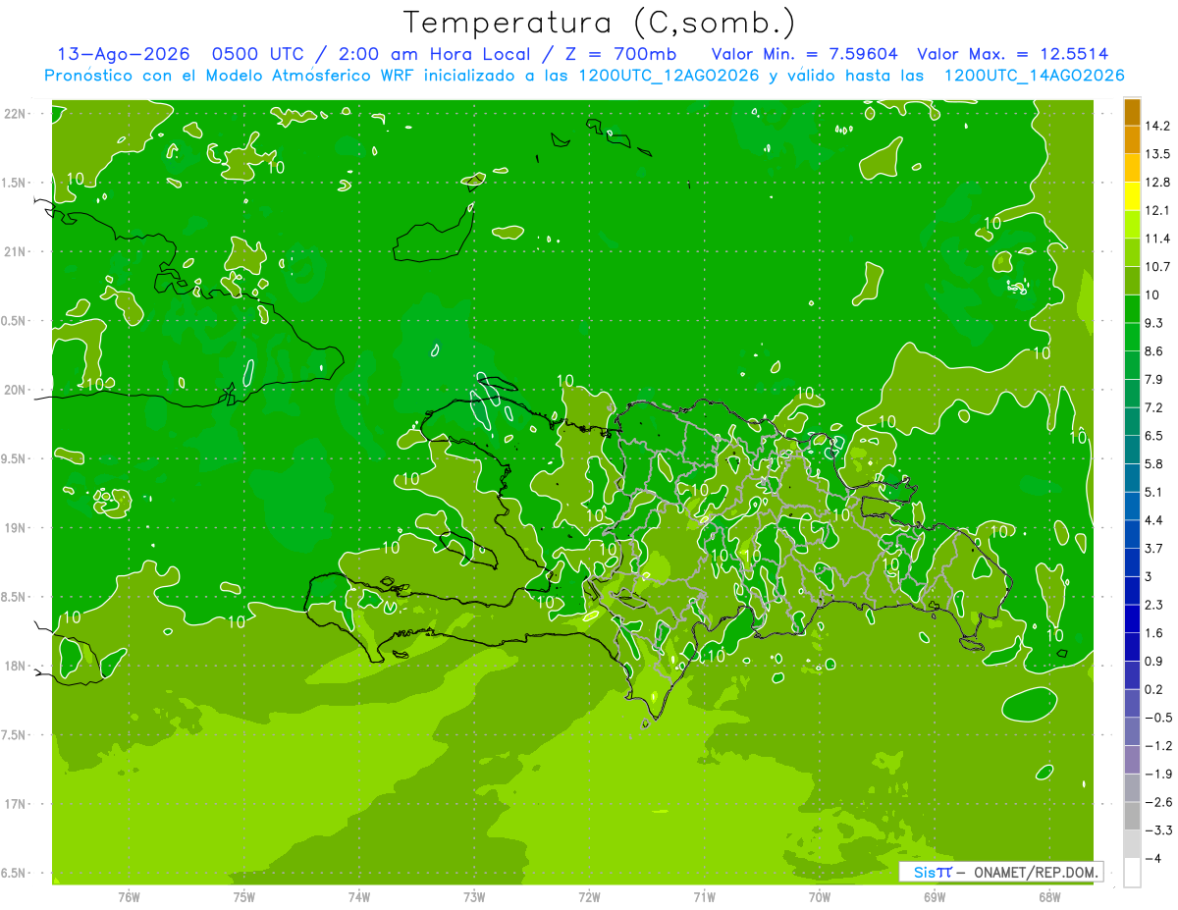Click the "-4" value on the color scale

coord(1152,858)
